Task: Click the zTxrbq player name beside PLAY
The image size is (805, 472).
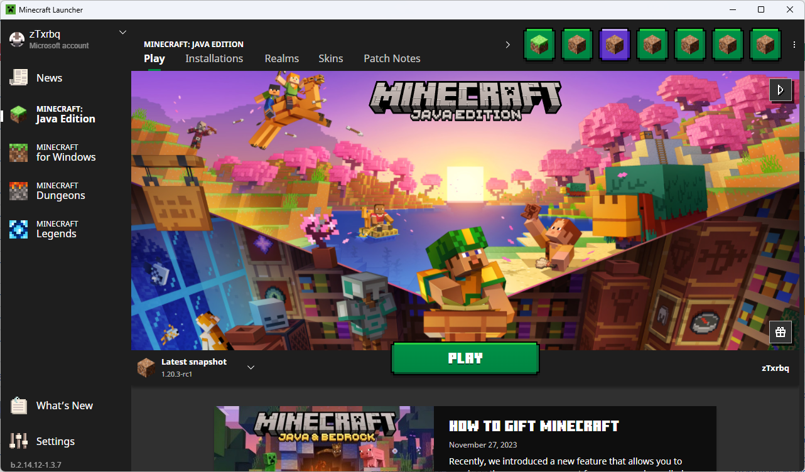Action: pos(775,368)
